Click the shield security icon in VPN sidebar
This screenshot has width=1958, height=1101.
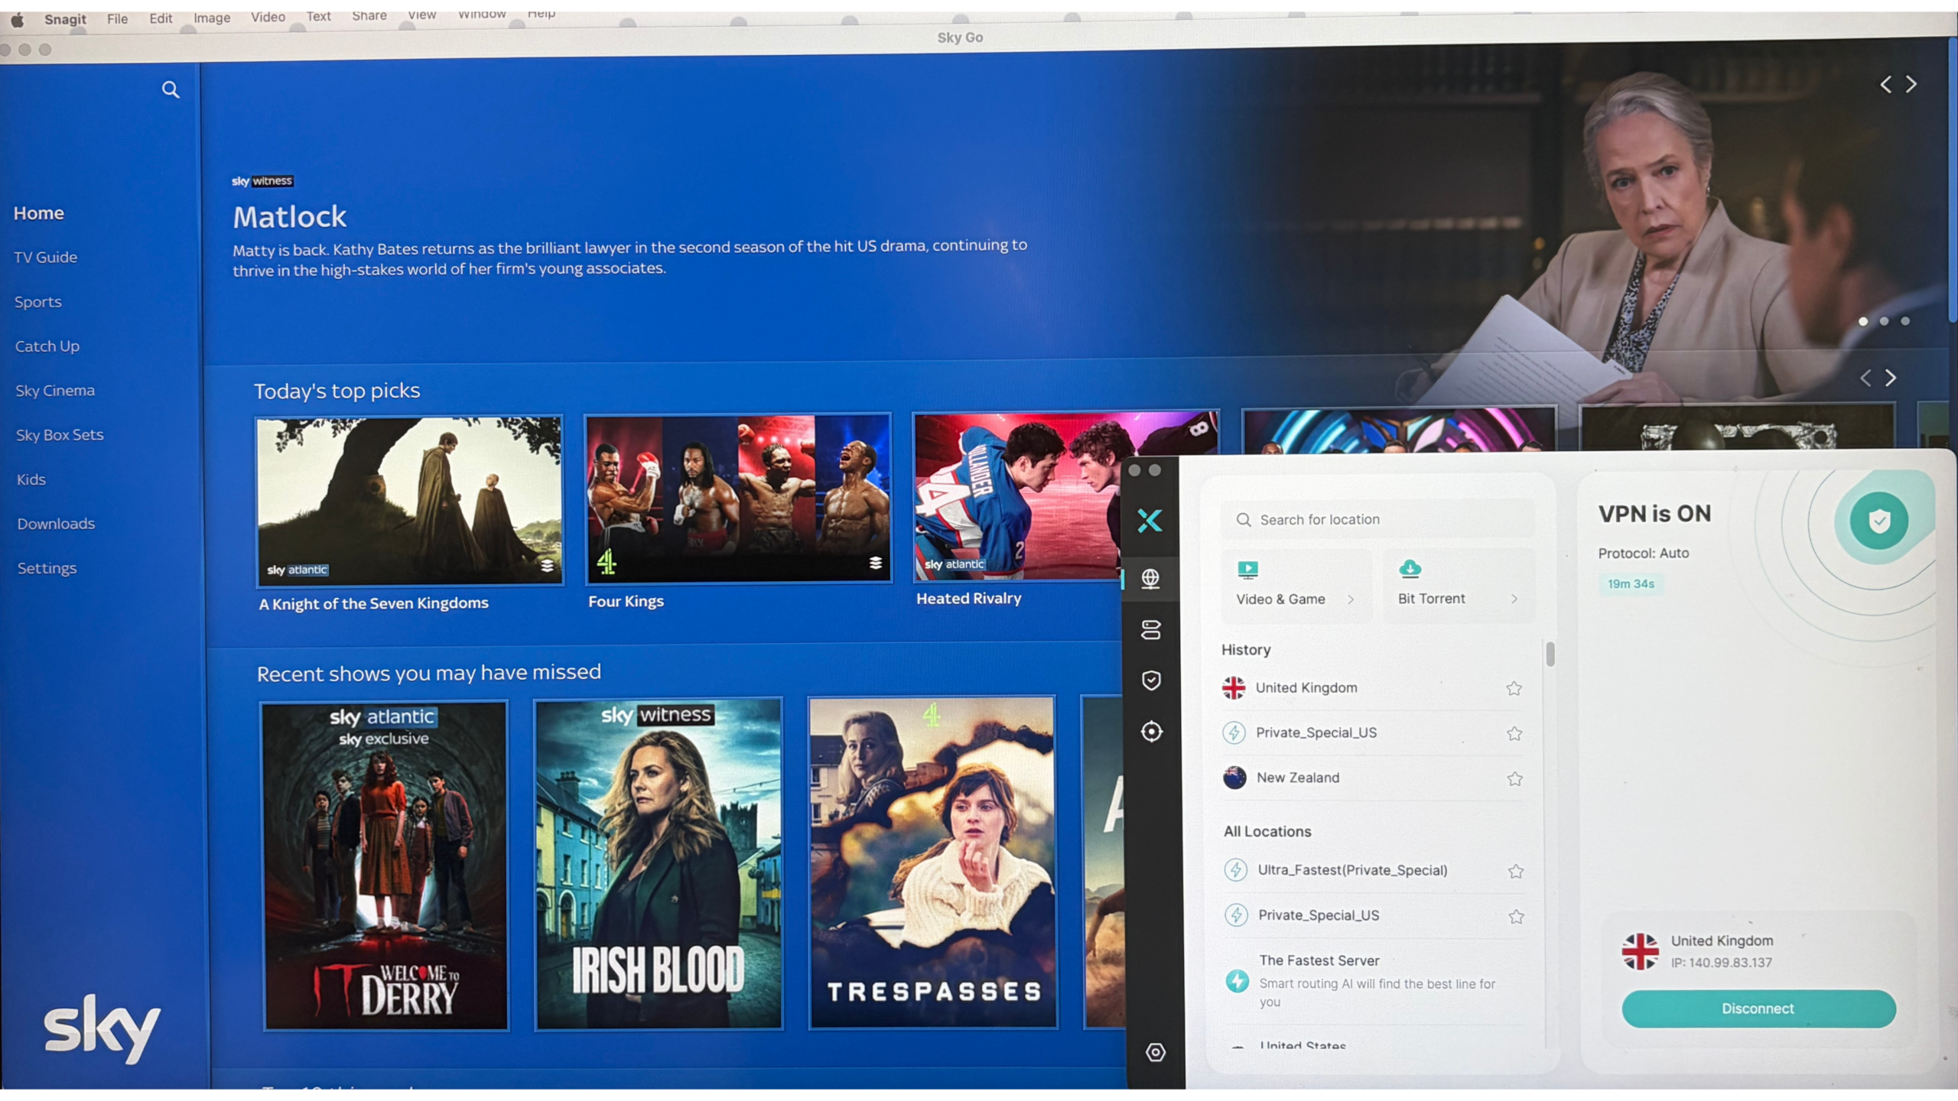coord(1151,680)
